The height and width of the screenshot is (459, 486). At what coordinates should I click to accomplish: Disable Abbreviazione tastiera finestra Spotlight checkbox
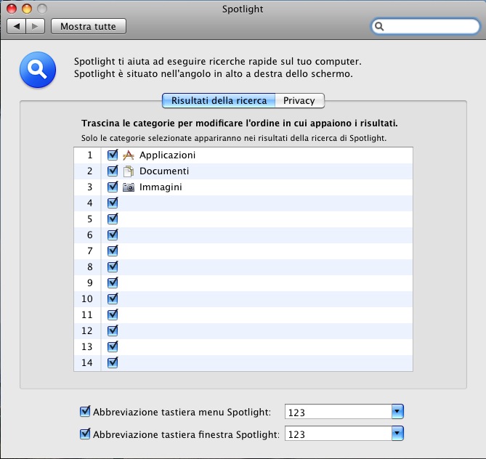point(85,434)
